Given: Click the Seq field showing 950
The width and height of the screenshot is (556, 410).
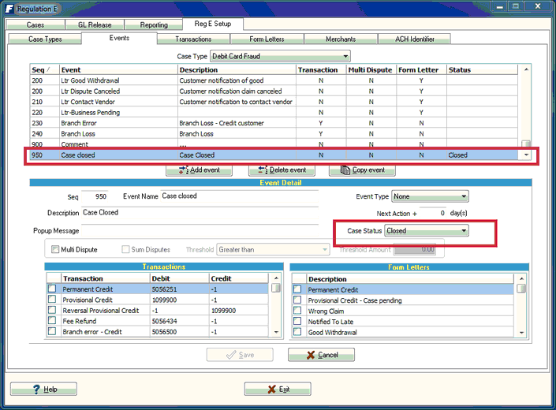Looking at the screenshot, I should coord(95,196).
